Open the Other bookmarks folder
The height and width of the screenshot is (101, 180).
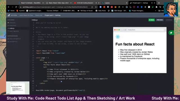pyautogui.click(x=161, y=11)
